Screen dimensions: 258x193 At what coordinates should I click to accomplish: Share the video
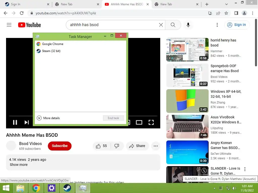tap(137, 146)
